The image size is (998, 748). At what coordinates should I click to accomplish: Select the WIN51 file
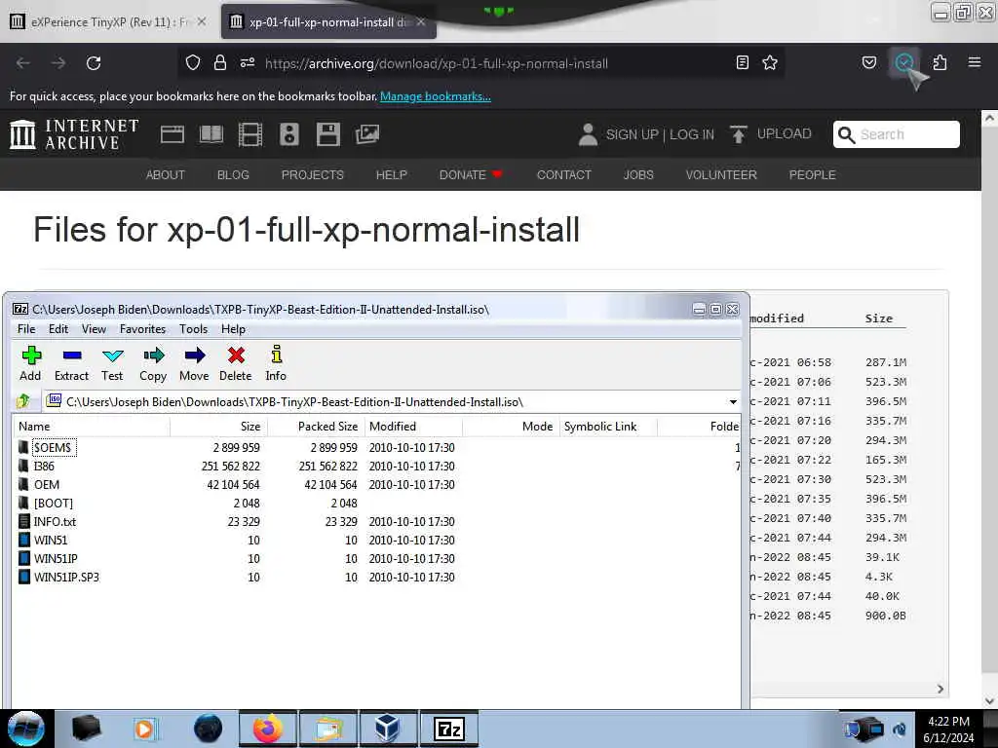click(x=375, y=540)
